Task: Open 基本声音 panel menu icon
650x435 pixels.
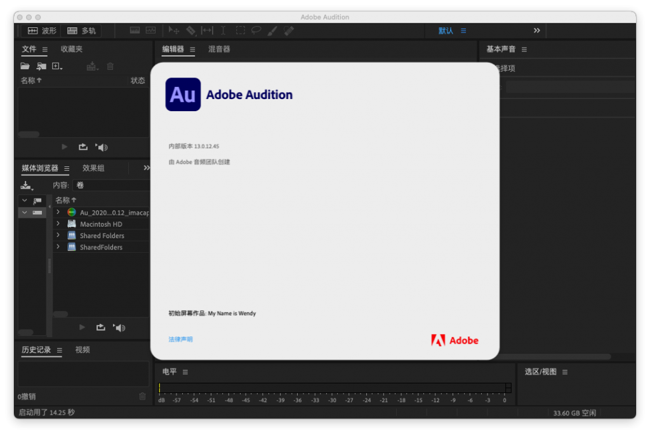Action: 524,50
